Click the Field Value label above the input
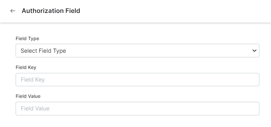271x127 pixels. click(28, 96)
